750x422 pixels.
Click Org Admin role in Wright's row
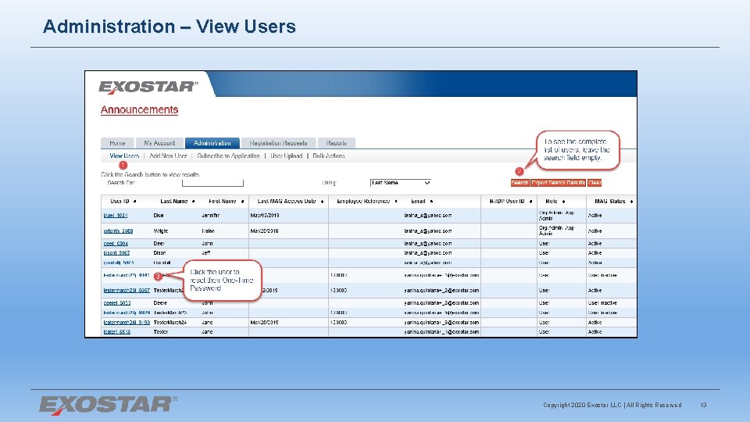556,231
